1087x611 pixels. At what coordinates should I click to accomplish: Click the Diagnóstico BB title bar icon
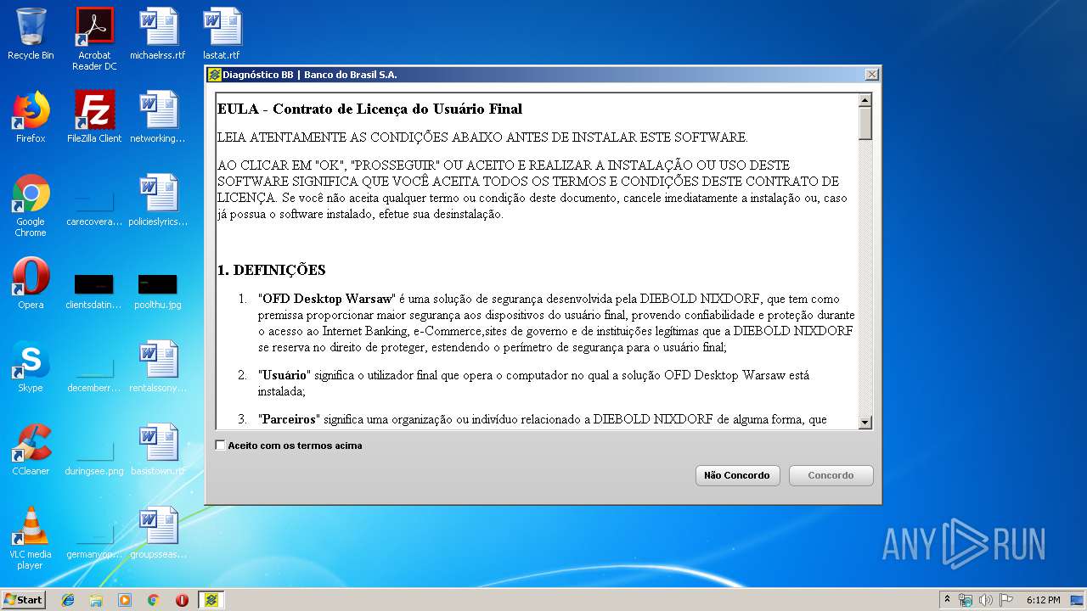(214, 75)
